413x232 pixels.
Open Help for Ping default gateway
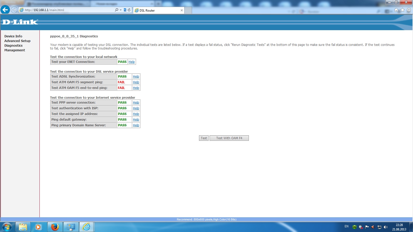(136, 120)
